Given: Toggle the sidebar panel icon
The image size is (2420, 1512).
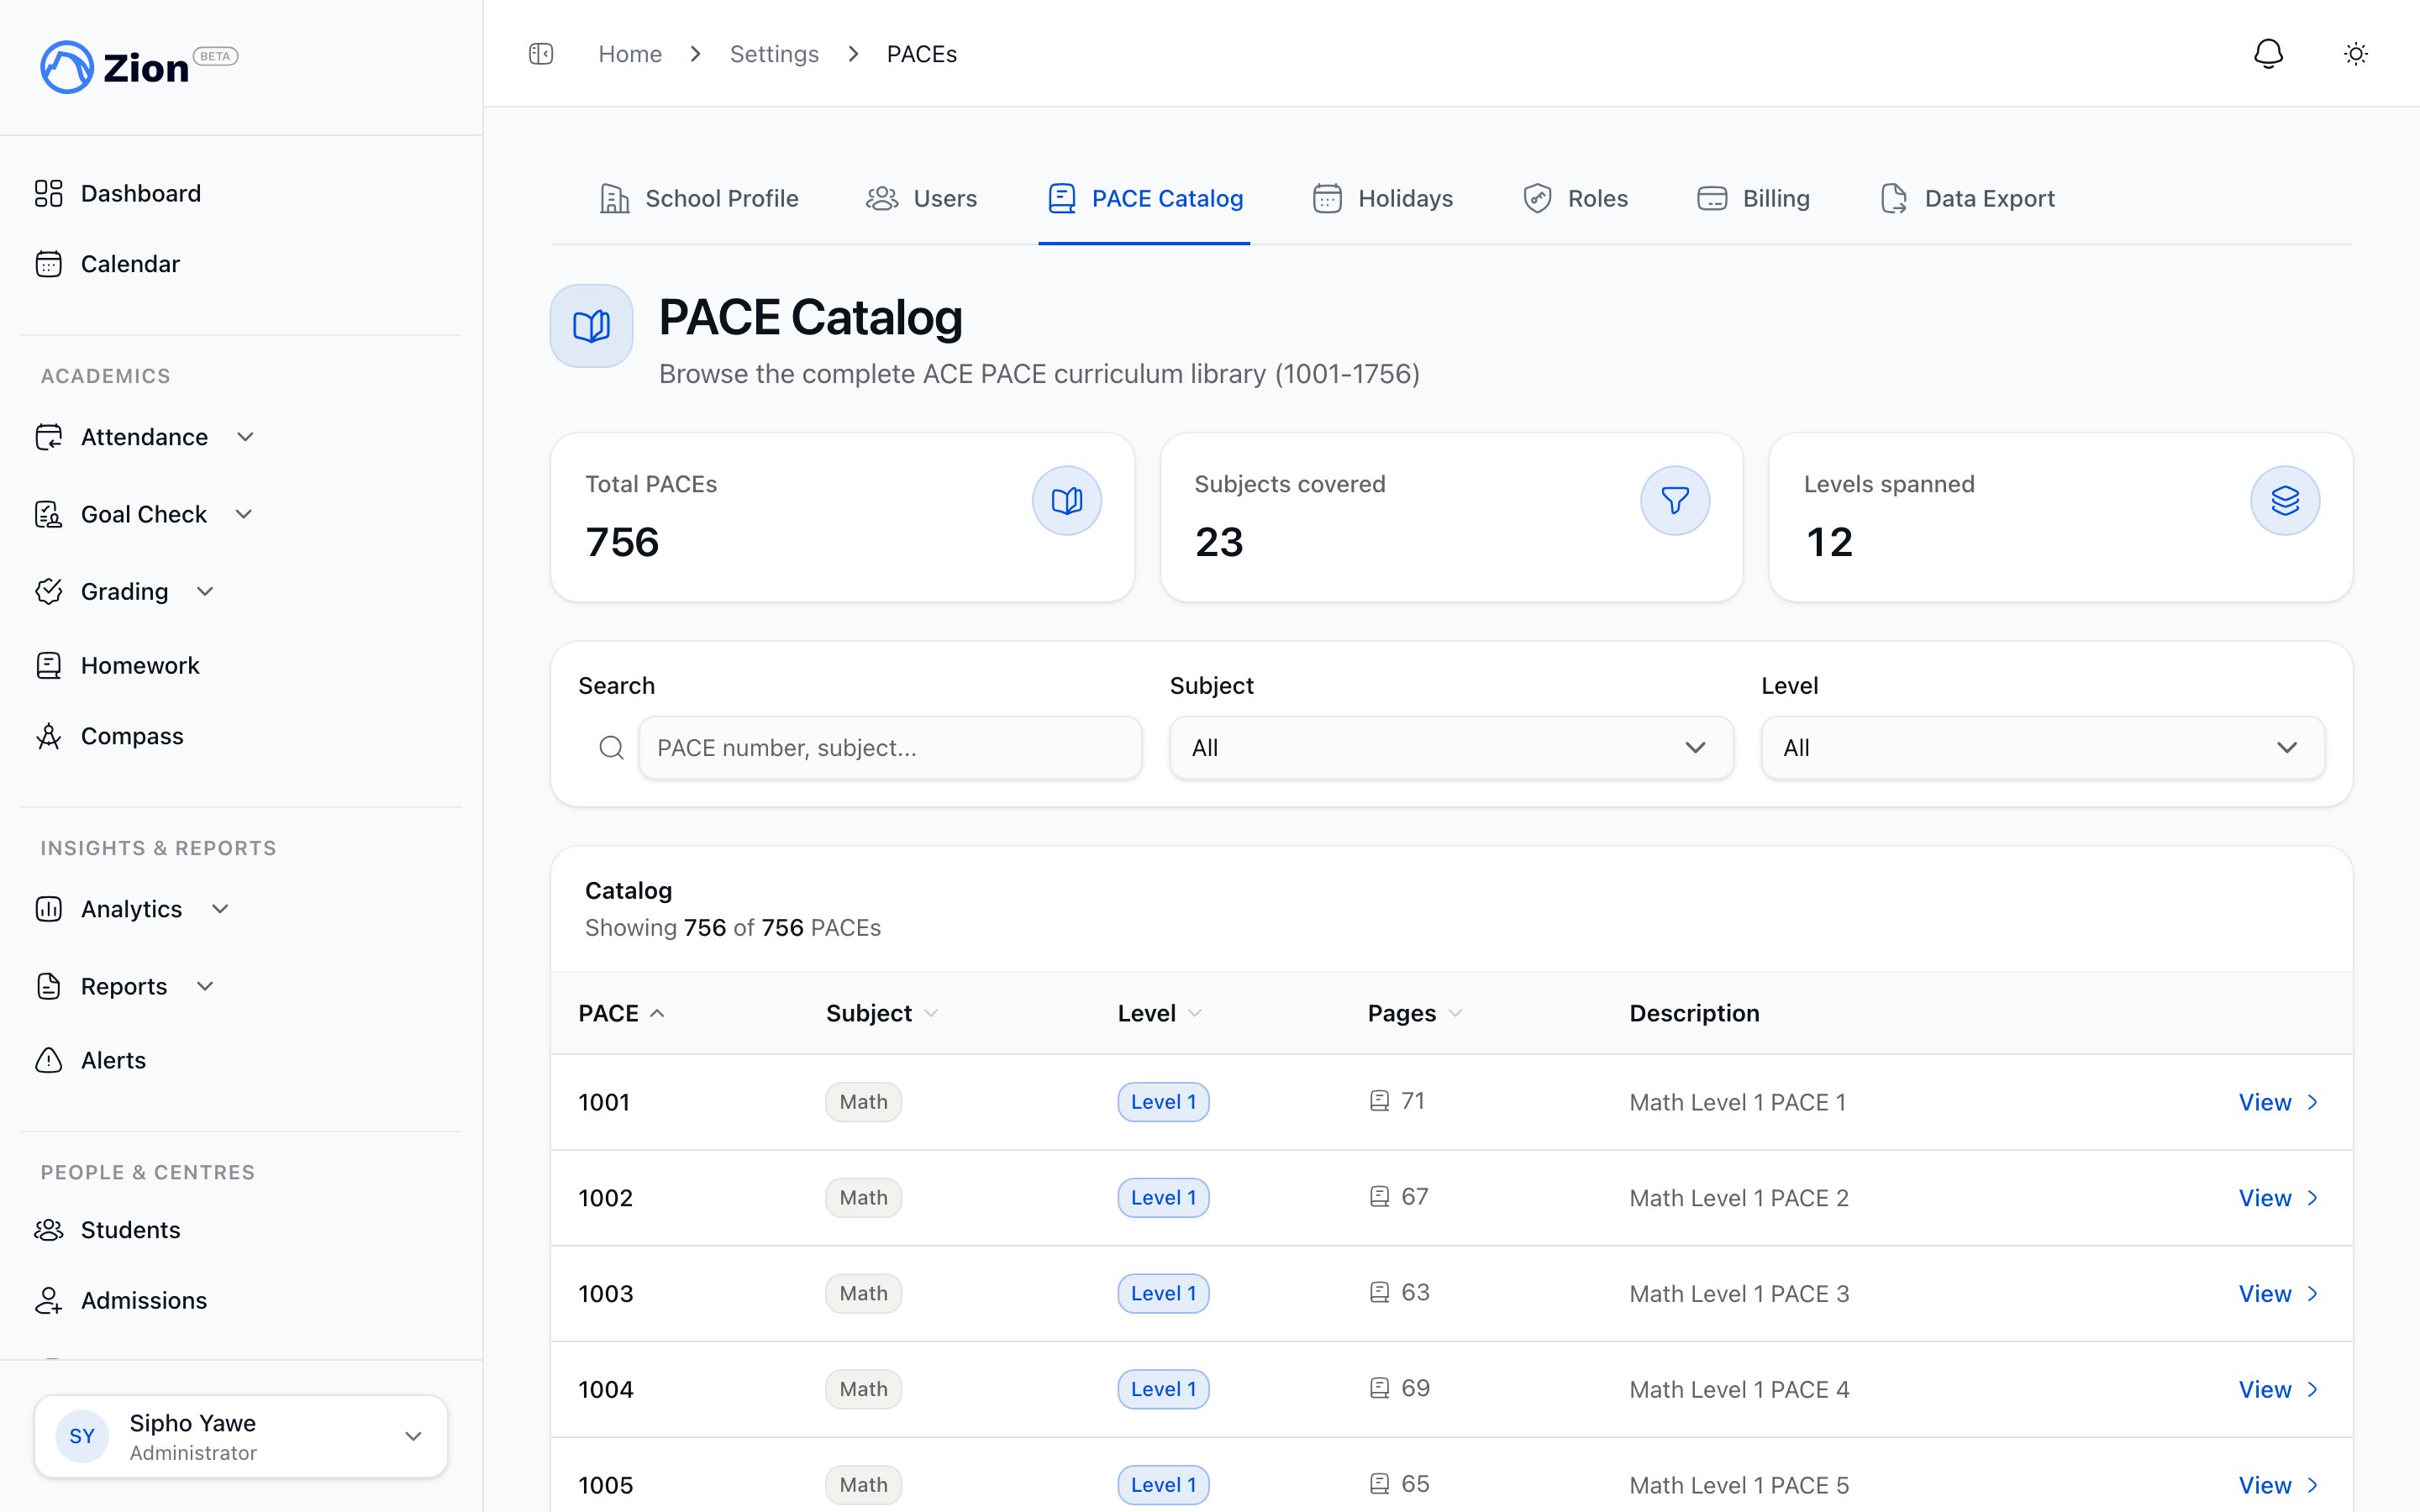Looking at the screenshot, I should pos(541,54).
